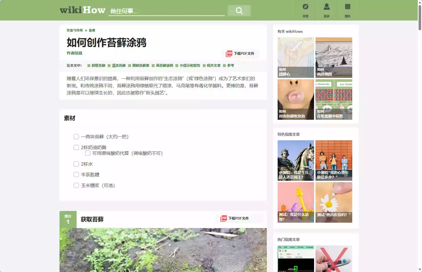This screenshot has height=272, width=422.
Task: Open quiz 我是士兵、诗人还是国王 thumbnail
Action: tap(296, 161)
